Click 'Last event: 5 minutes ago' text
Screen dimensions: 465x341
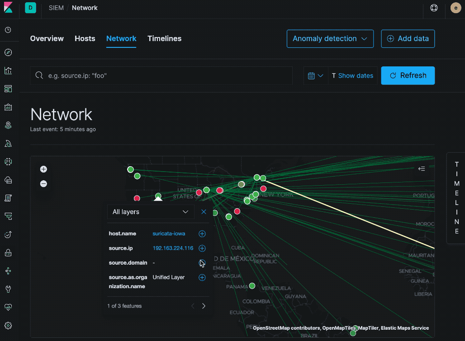tap(63, 129)
